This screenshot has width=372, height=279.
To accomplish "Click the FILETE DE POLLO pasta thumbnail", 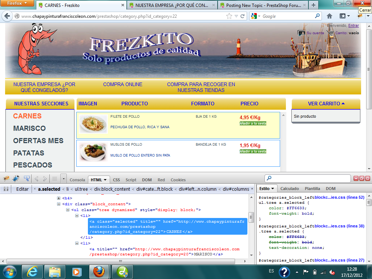I will tap(93, 124).
